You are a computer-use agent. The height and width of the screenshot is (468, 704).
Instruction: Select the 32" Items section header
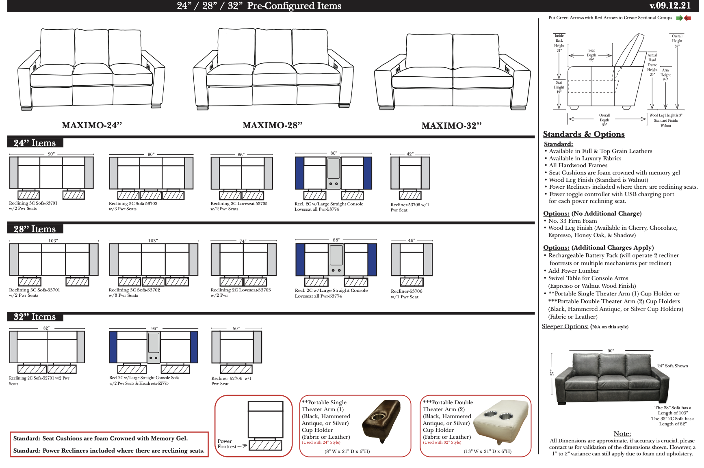point(35,317)
